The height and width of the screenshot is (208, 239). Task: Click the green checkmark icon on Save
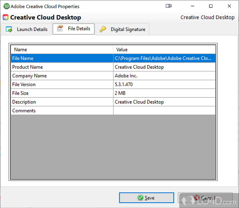140,198
